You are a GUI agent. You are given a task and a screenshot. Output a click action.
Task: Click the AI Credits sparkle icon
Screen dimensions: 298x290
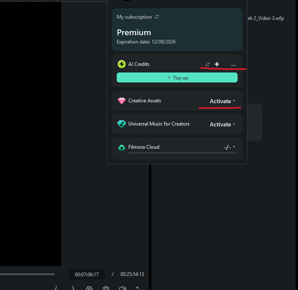click(217, 64)
